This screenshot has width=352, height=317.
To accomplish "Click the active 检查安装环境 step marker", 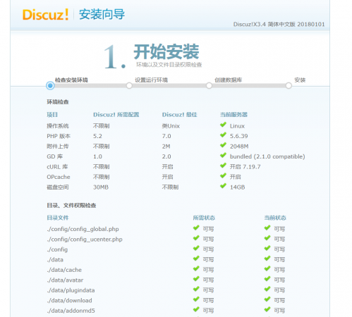I will 50,86.
